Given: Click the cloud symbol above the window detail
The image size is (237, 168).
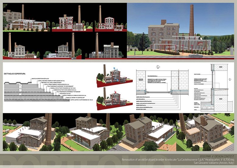Looking at the screenshot, I should tap(158, 67).
